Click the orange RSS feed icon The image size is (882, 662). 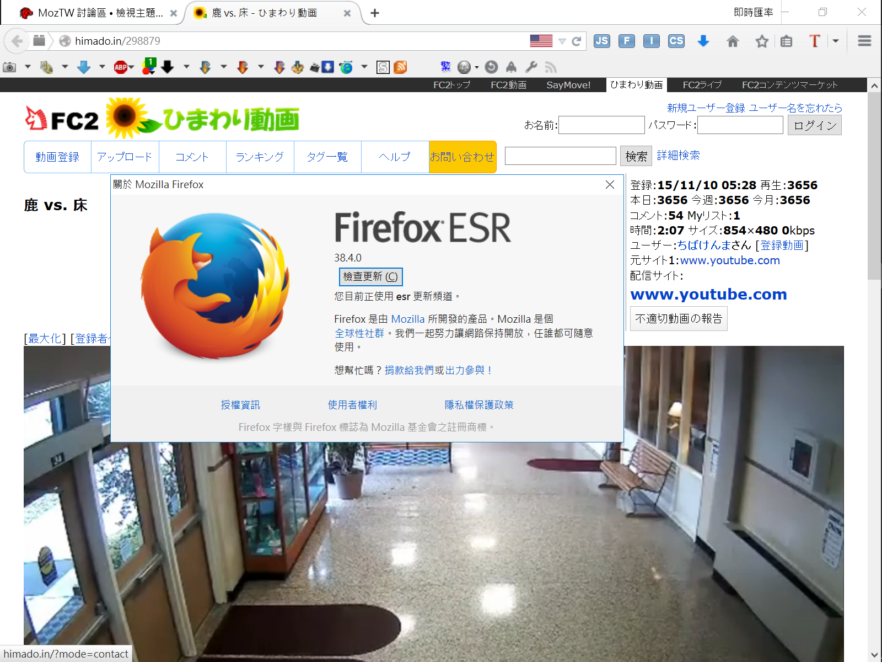[401, 67]
